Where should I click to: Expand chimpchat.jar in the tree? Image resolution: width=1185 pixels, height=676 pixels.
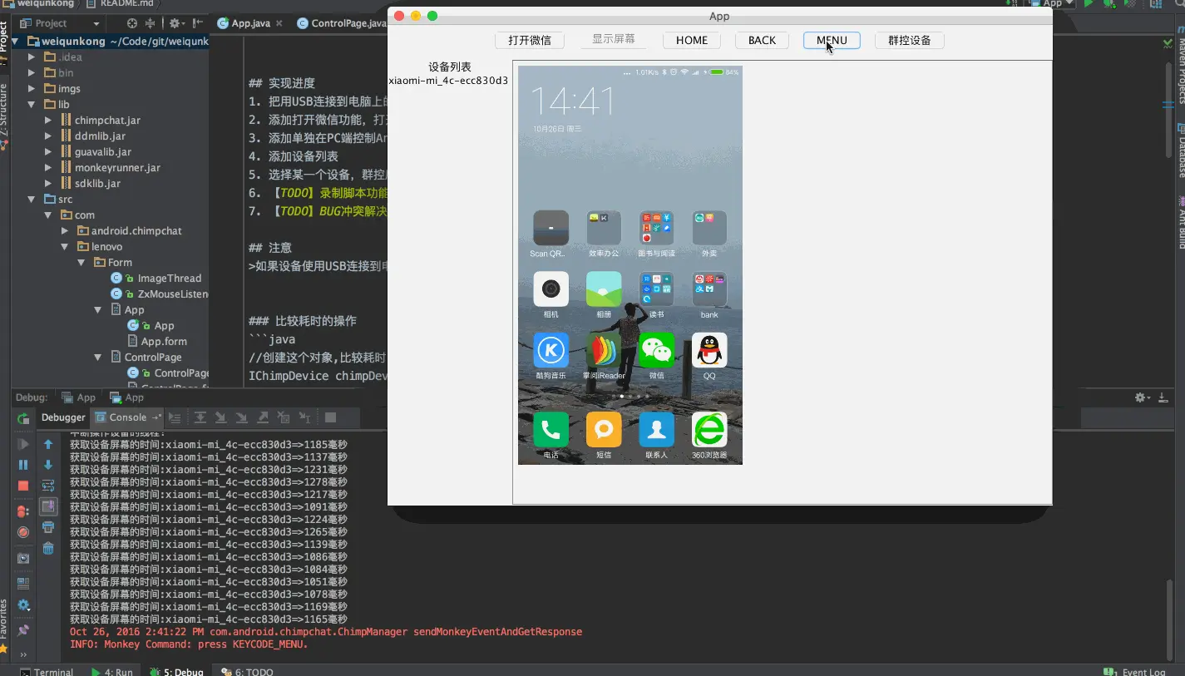pyautogui.click(x=48, y=121)
